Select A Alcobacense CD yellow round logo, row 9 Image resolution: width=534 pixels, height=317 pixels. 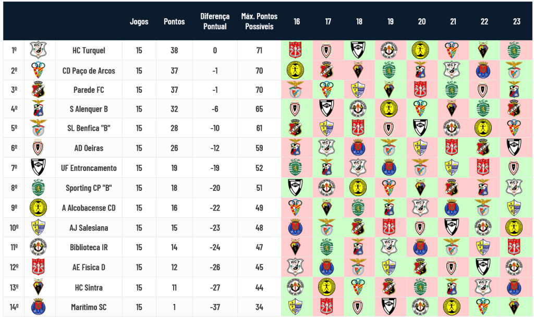(x=38, y=208)
